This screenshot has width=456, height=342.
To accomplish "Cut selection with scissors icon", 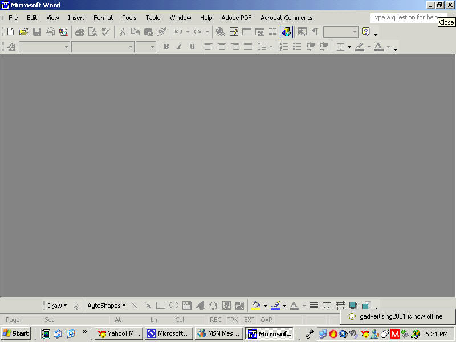I will click(x=122, y=32).
